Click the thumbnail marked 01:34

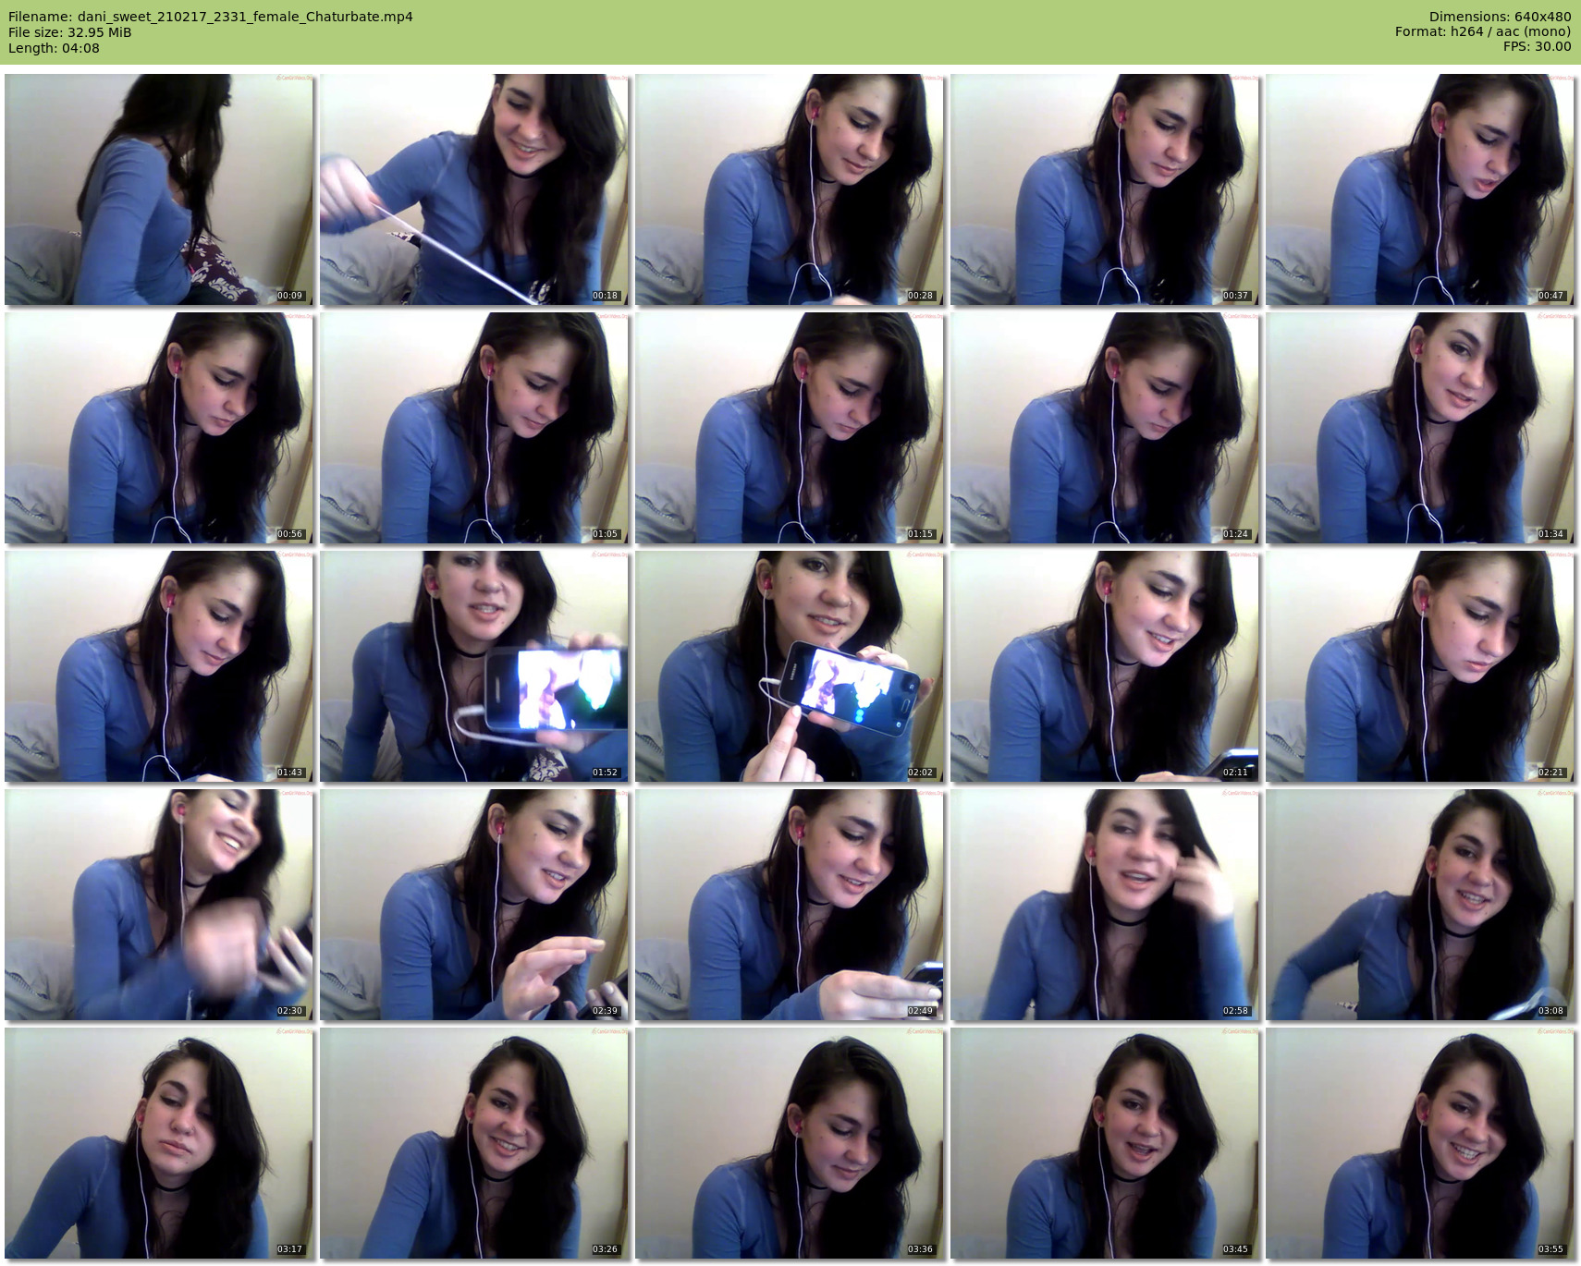[1420, 428]
